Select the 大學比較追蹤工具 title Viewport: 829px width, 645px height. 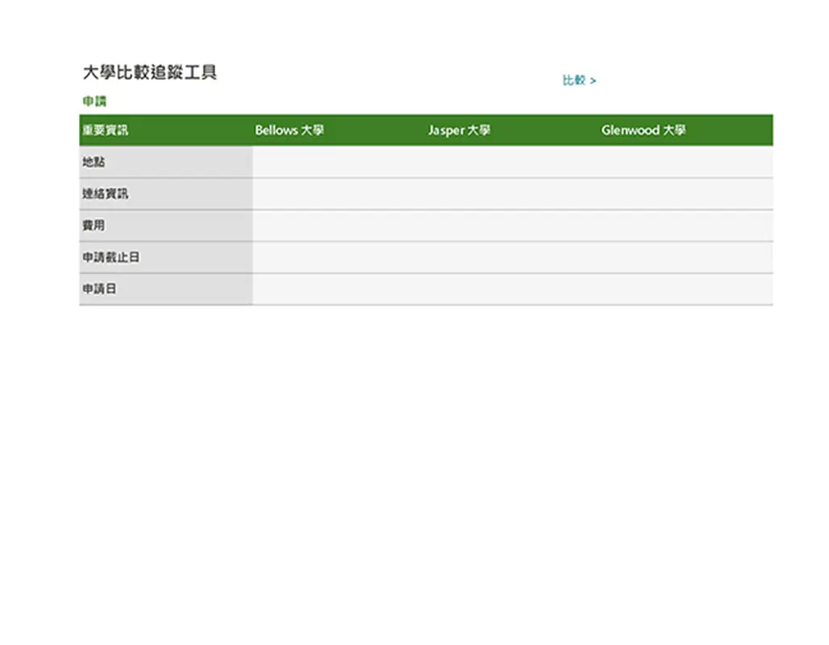tap(150, 73)
